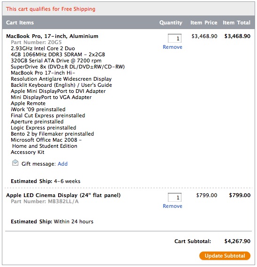
Task: Click the Item Price column header
Action: tap(204, 23)
